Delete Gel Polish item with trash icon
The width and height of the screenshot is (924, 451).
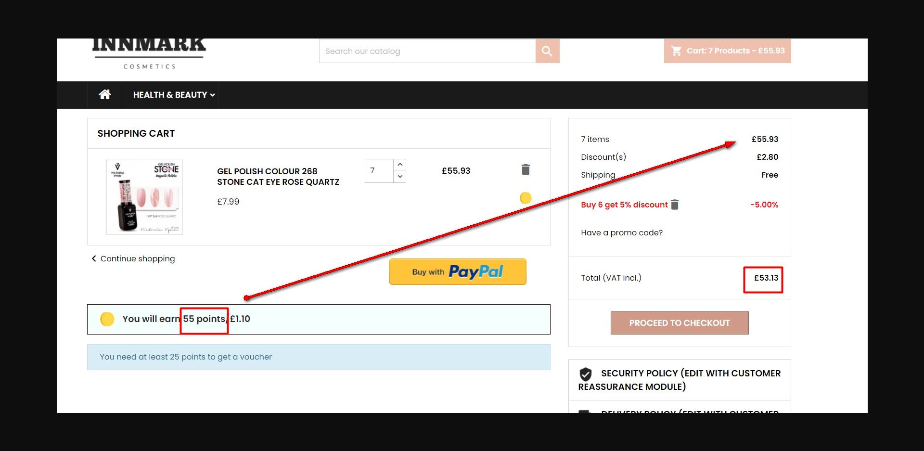[526, 169]
